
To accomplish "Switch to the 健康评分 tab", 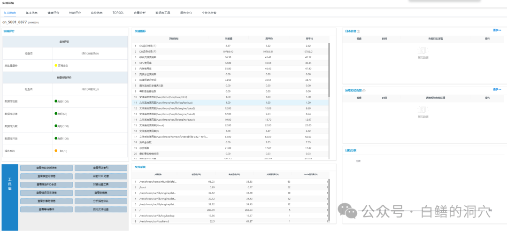I will point(54,13).
